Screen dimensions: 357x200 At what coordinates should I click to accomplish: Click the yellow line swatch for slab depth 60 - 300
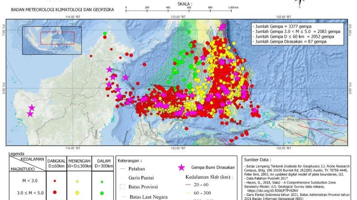(x=189, y=193)
